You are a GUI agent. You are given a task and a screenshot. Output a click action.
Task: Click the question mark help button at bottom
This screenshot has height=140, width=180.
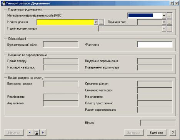coord(173,133)
